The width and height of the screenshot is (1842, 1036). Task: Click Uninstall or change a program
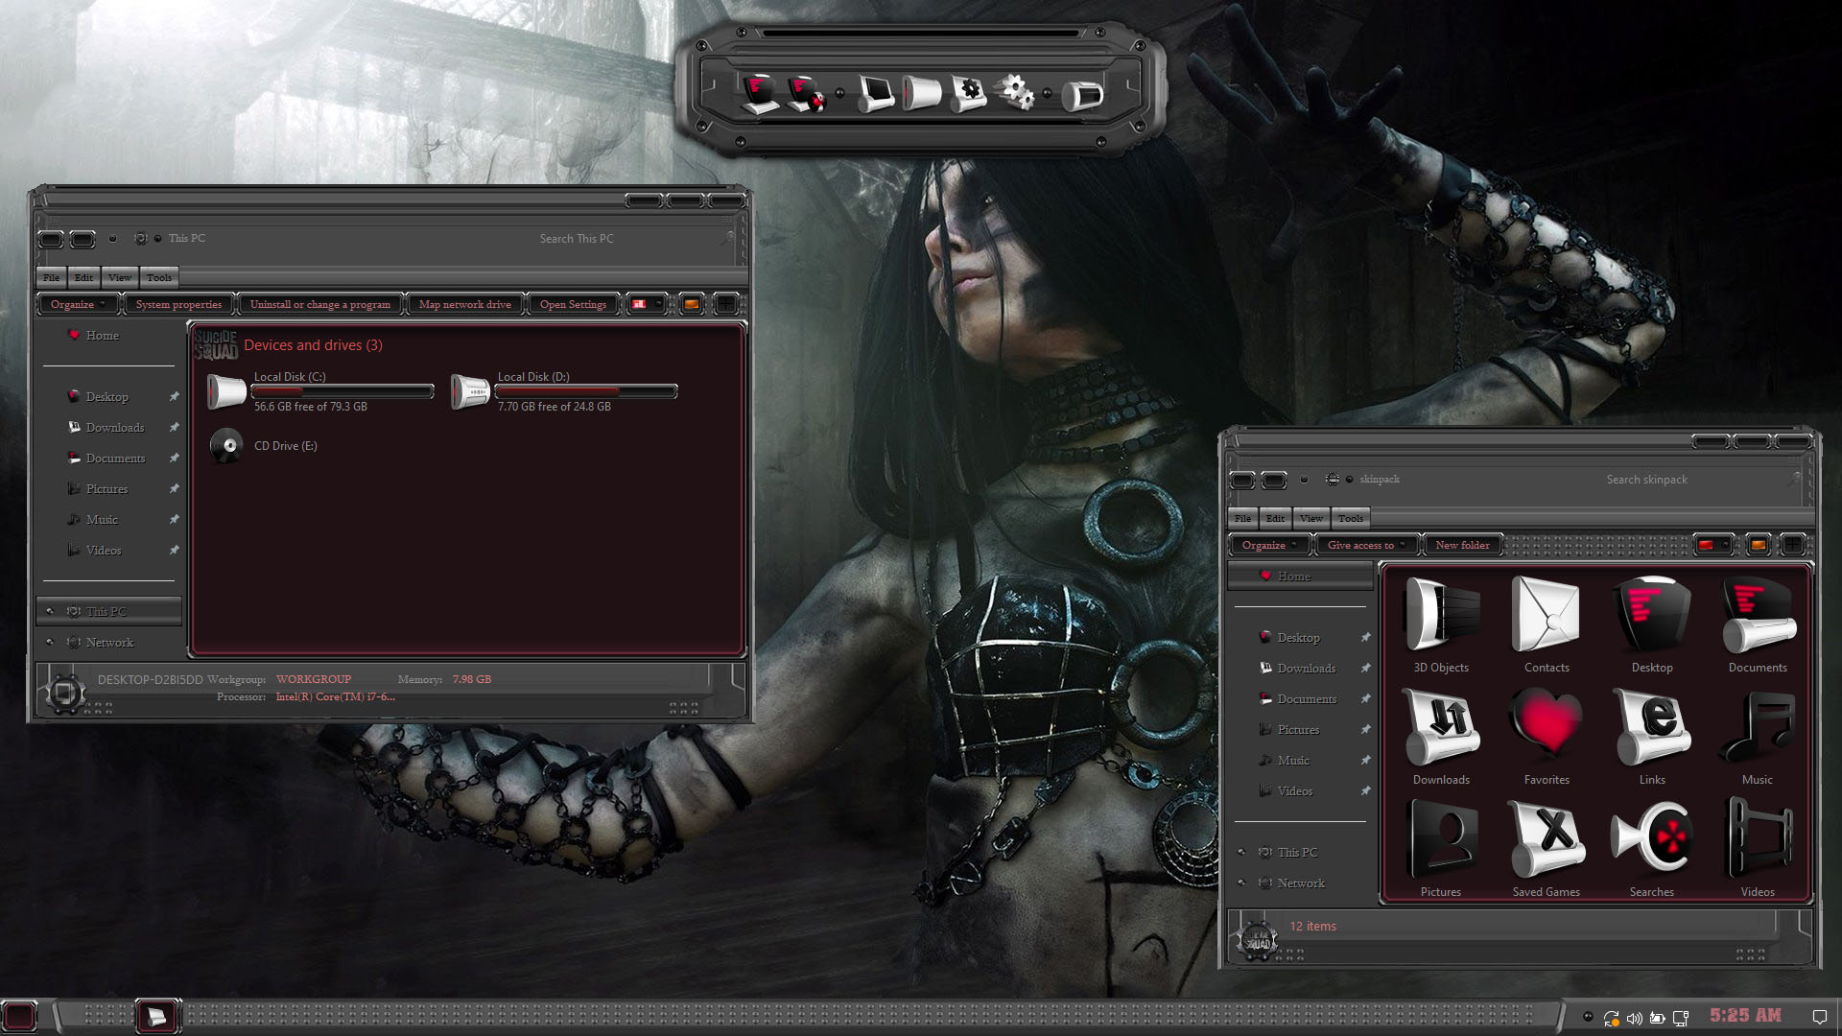pyautogui.click(x=319, y=304)
